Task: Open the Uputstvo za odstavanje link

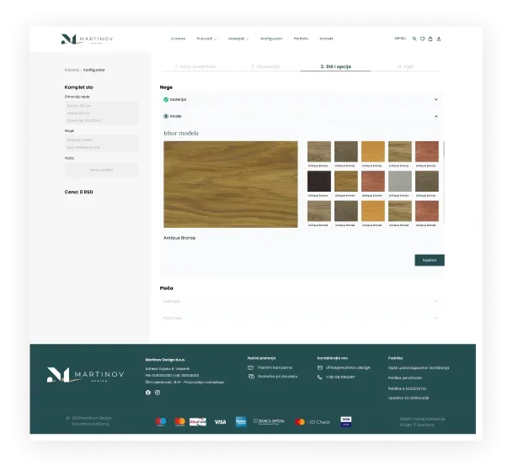Action: click(409, 398)
